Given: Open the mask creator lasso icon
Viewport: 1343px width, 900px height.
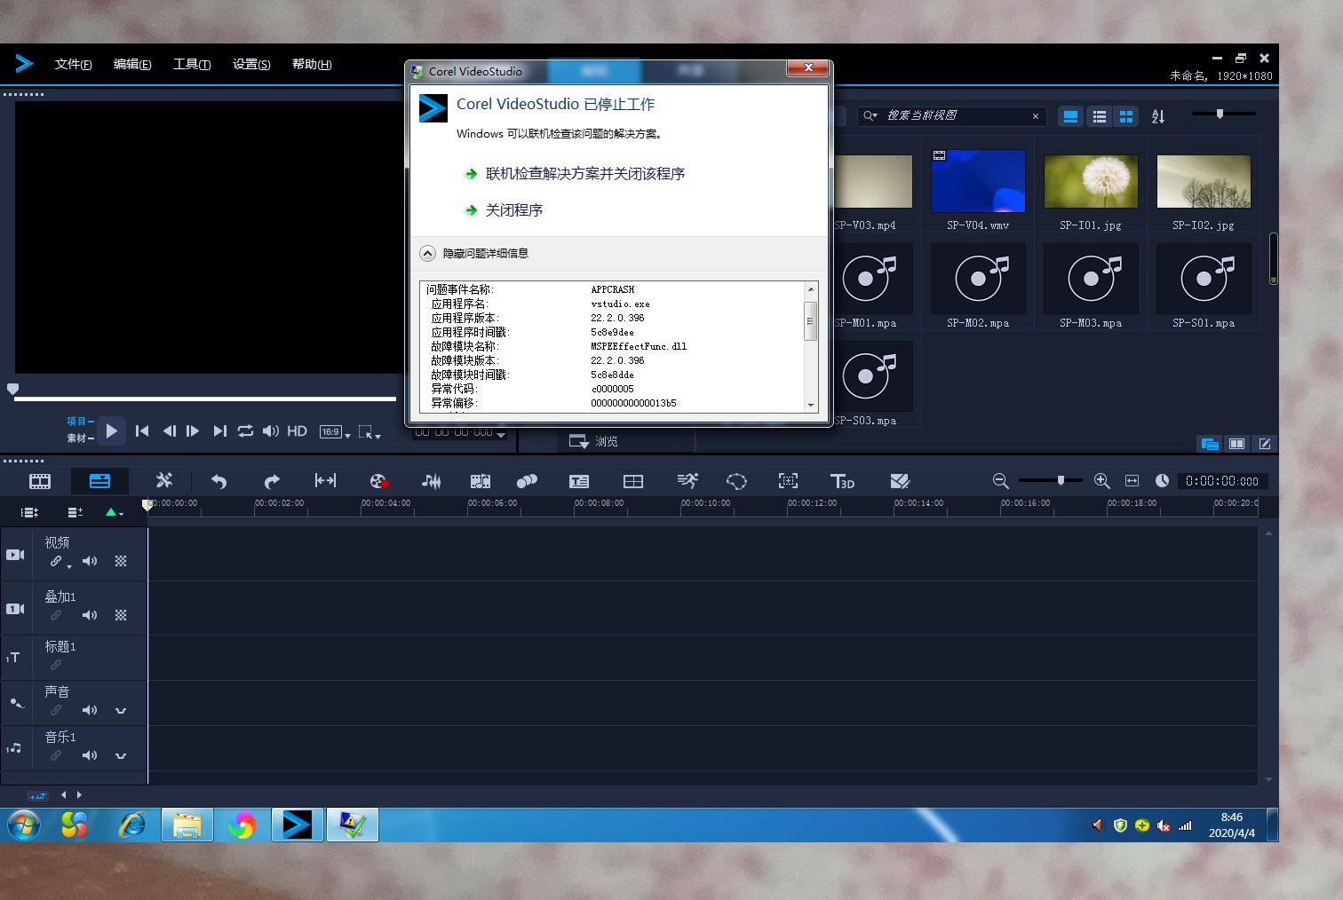Looking at the screenshot, I should [x=736, y=481].
